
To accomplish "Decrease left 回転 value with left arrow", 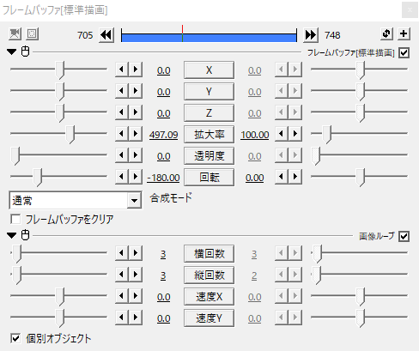I will (122, 177).
